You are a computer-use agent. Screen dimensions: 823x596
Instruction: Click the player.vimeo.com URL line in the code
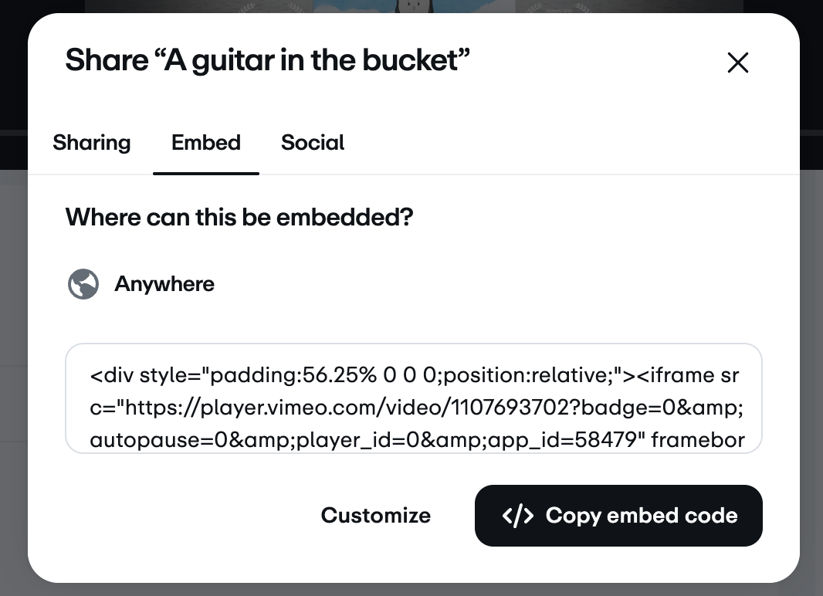pyautogui.click(x=416, y=407)
